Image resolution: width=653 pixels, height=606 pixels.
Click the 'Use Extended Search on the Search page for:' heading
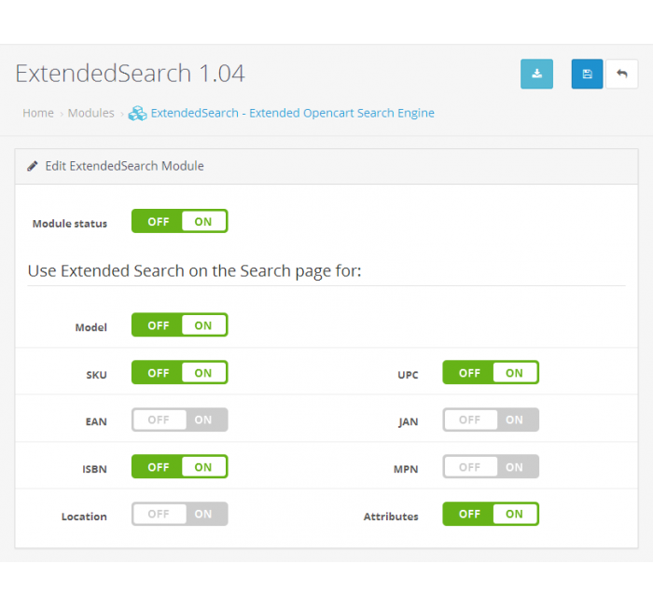pyautogui.click(x=194, y=271)
